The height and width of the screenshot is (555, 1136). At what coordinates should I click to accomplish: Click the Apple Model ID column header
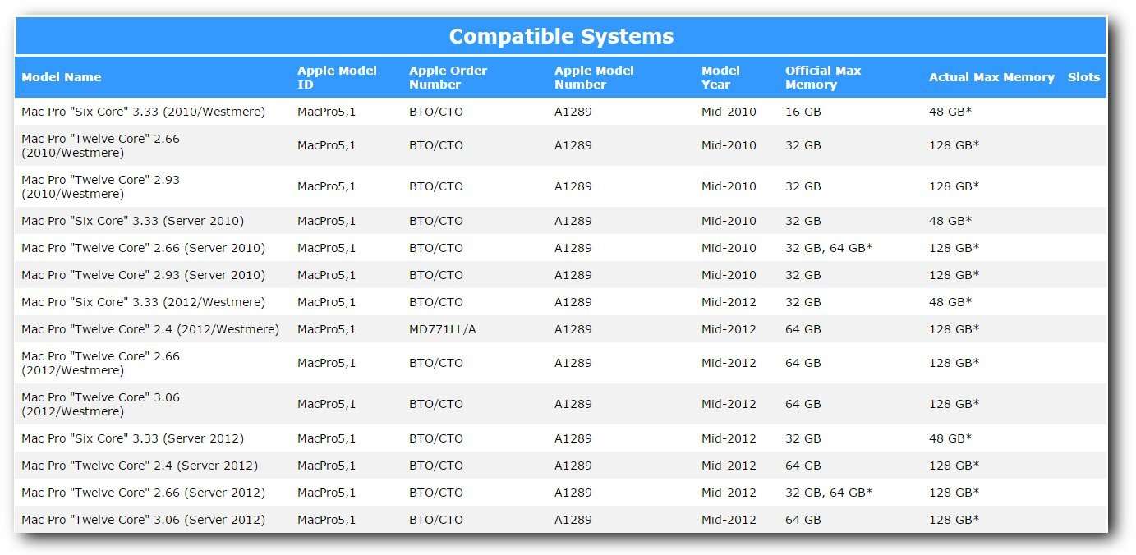(x=337, y=77)
